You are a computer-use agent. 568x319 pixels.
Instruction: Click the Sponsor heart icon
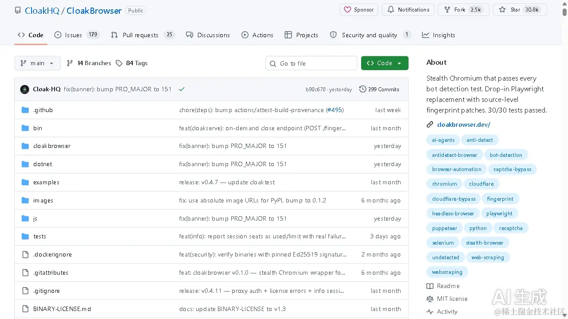(347, 10)
